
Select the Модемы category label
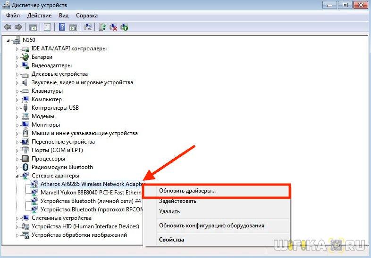click(x=43, y=116)
